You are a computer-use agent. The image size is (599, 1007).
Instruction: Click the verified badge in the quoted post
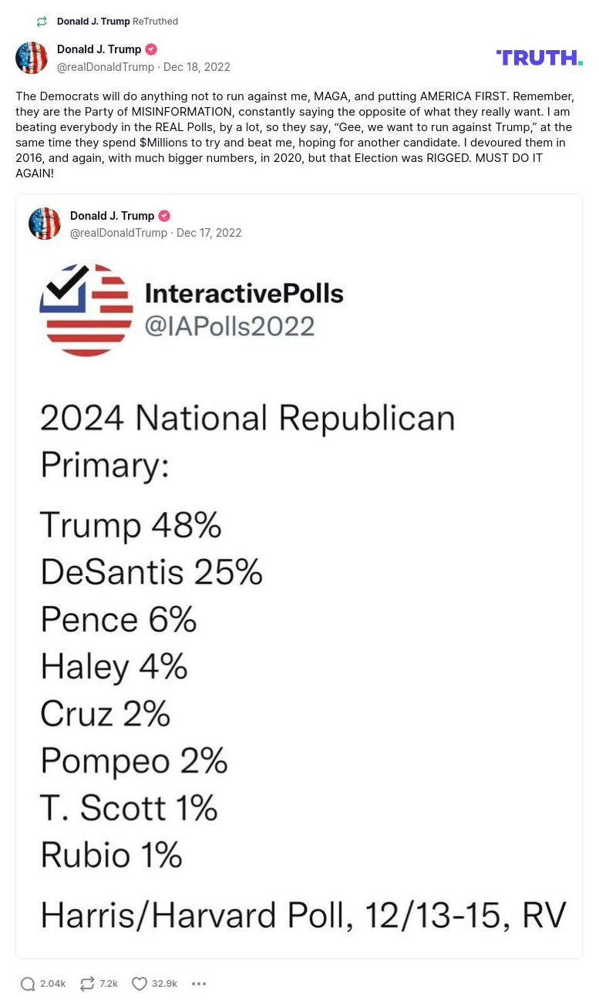[164, 216]
